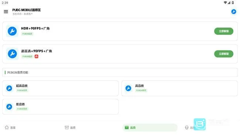Tap the 2:39 clock in status bar
240x135 pixels.
click(x=5, y=3)
